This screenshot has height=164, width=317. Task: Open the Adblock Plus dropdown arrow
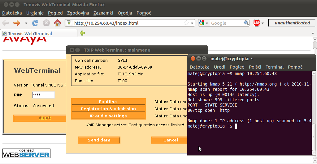coord(263,23)
